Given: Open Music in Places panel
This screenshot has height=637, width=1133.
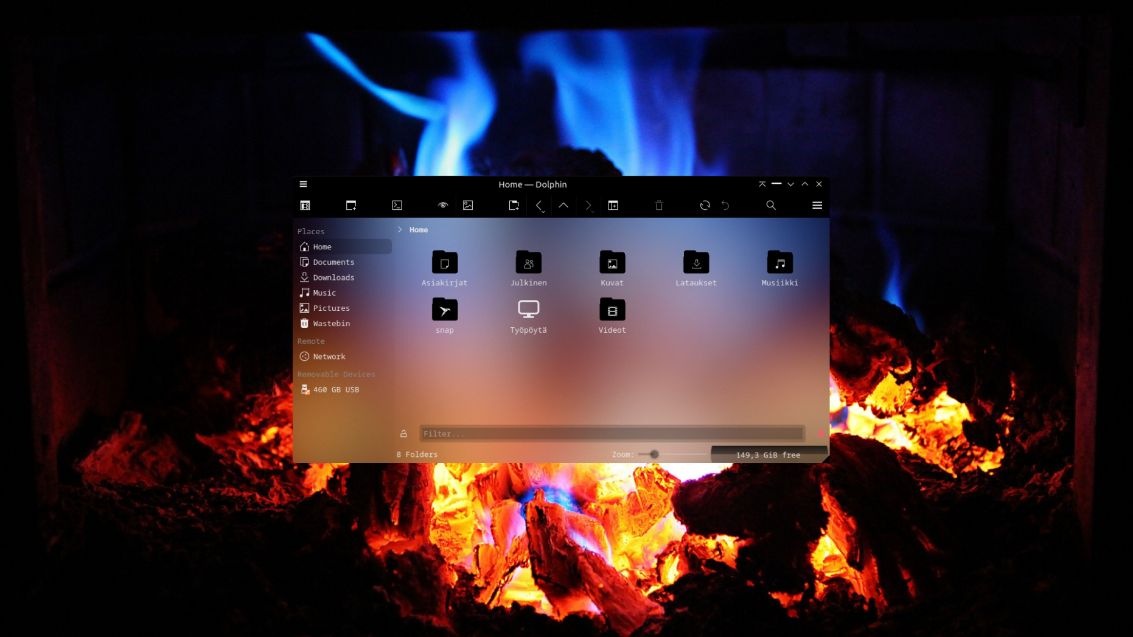Looking at the screenshot, I should tap(344, 293).
